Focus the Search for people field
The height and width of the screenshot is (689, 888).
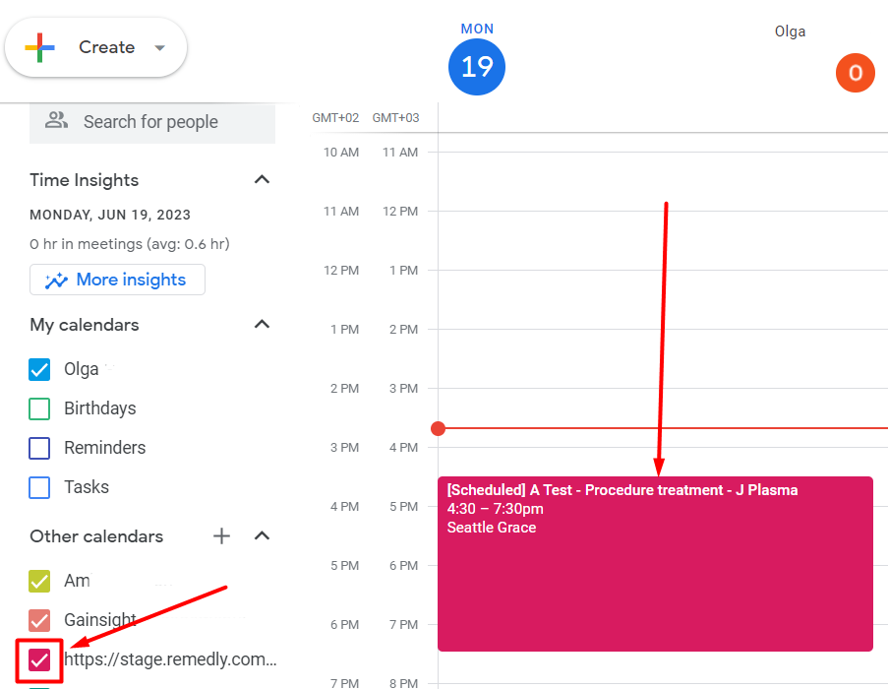pyautogui.click(x=152, y=122)
